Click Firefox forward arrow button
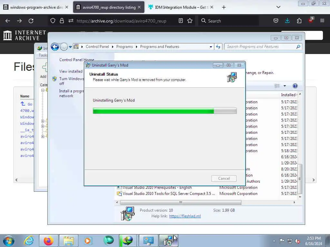This screenshot has width=330, height=247. click(x=19, y=21)
